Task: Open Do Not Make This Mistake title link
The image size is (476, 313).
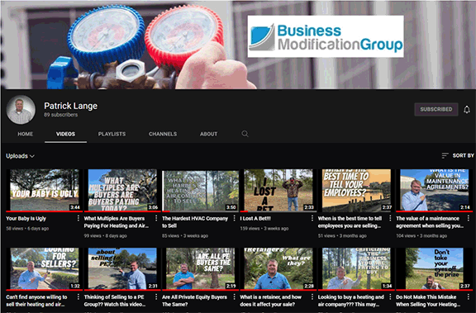Action: [428, 301]
